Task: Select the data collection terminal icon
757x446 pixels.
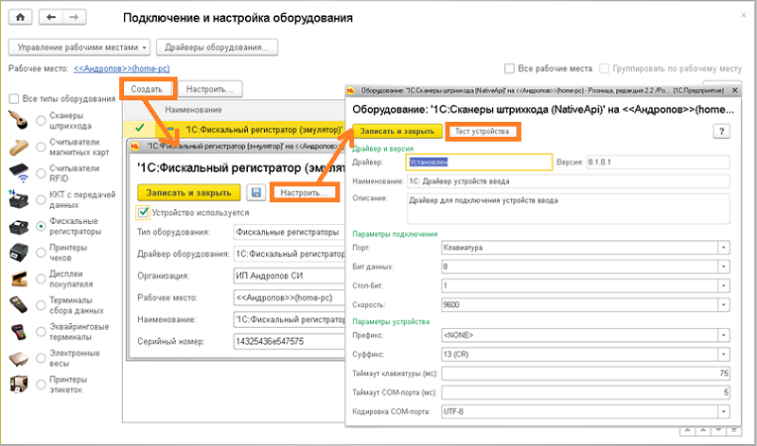Action: [x=19, y=304]
